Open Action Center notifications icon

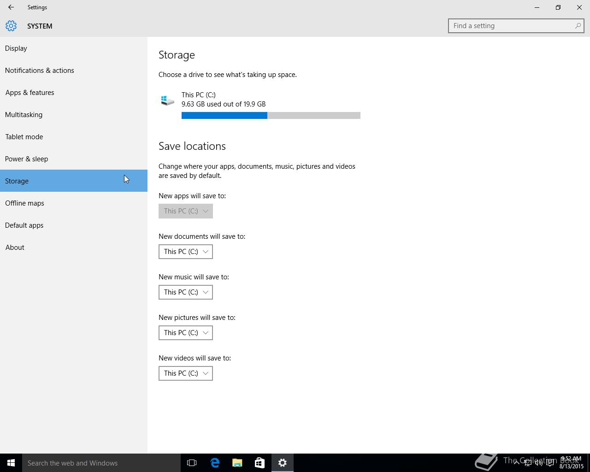pyautogui.click(x=550, y=463)
